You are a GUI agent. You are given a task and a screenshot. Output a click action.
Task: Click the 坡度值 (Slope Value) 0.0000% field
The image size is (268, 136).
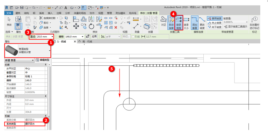236,22
